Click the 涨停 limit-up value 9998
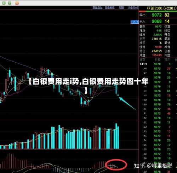The width and height of the screenshot is (177, 173). [158, 47]
